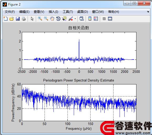Maximize the Figure 2 window
The width and height of the screenshot is (152, 135).
[134, 3]
